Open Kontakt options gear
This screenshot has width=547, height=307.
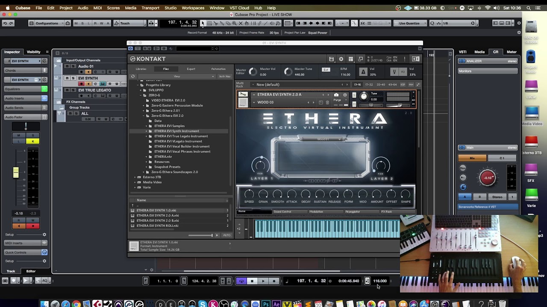[341, 59]
